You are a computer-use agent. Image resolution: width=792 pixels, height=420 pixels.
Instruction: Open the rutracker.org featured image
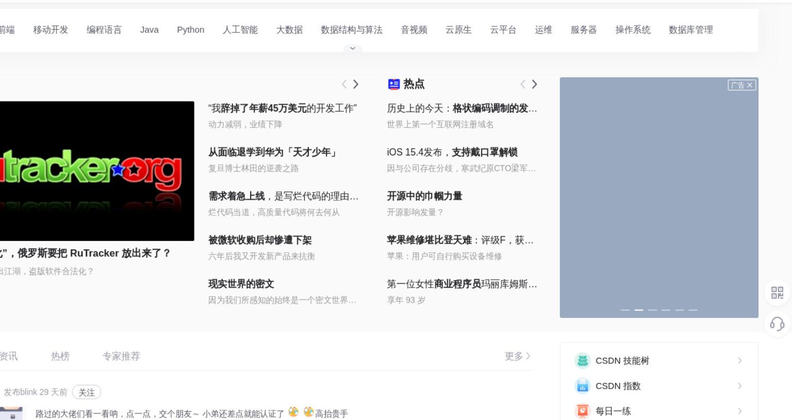[x=97, y=171]
